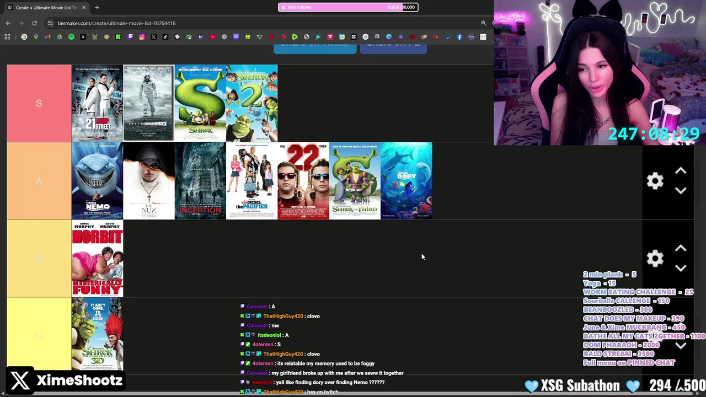Open a new browser tab
The height and width of the screenshot is (397, 706).
pos(97,7)
